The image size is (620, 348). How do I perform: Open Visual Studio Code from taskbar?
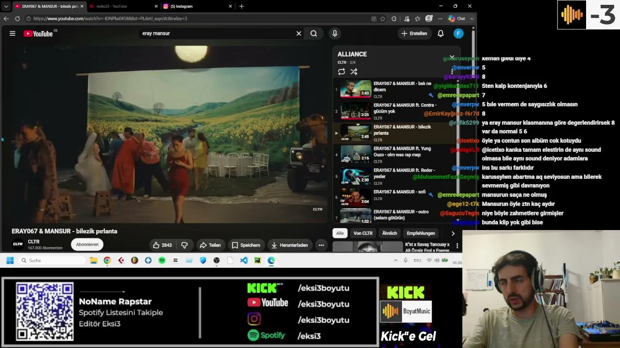[244, 261]
